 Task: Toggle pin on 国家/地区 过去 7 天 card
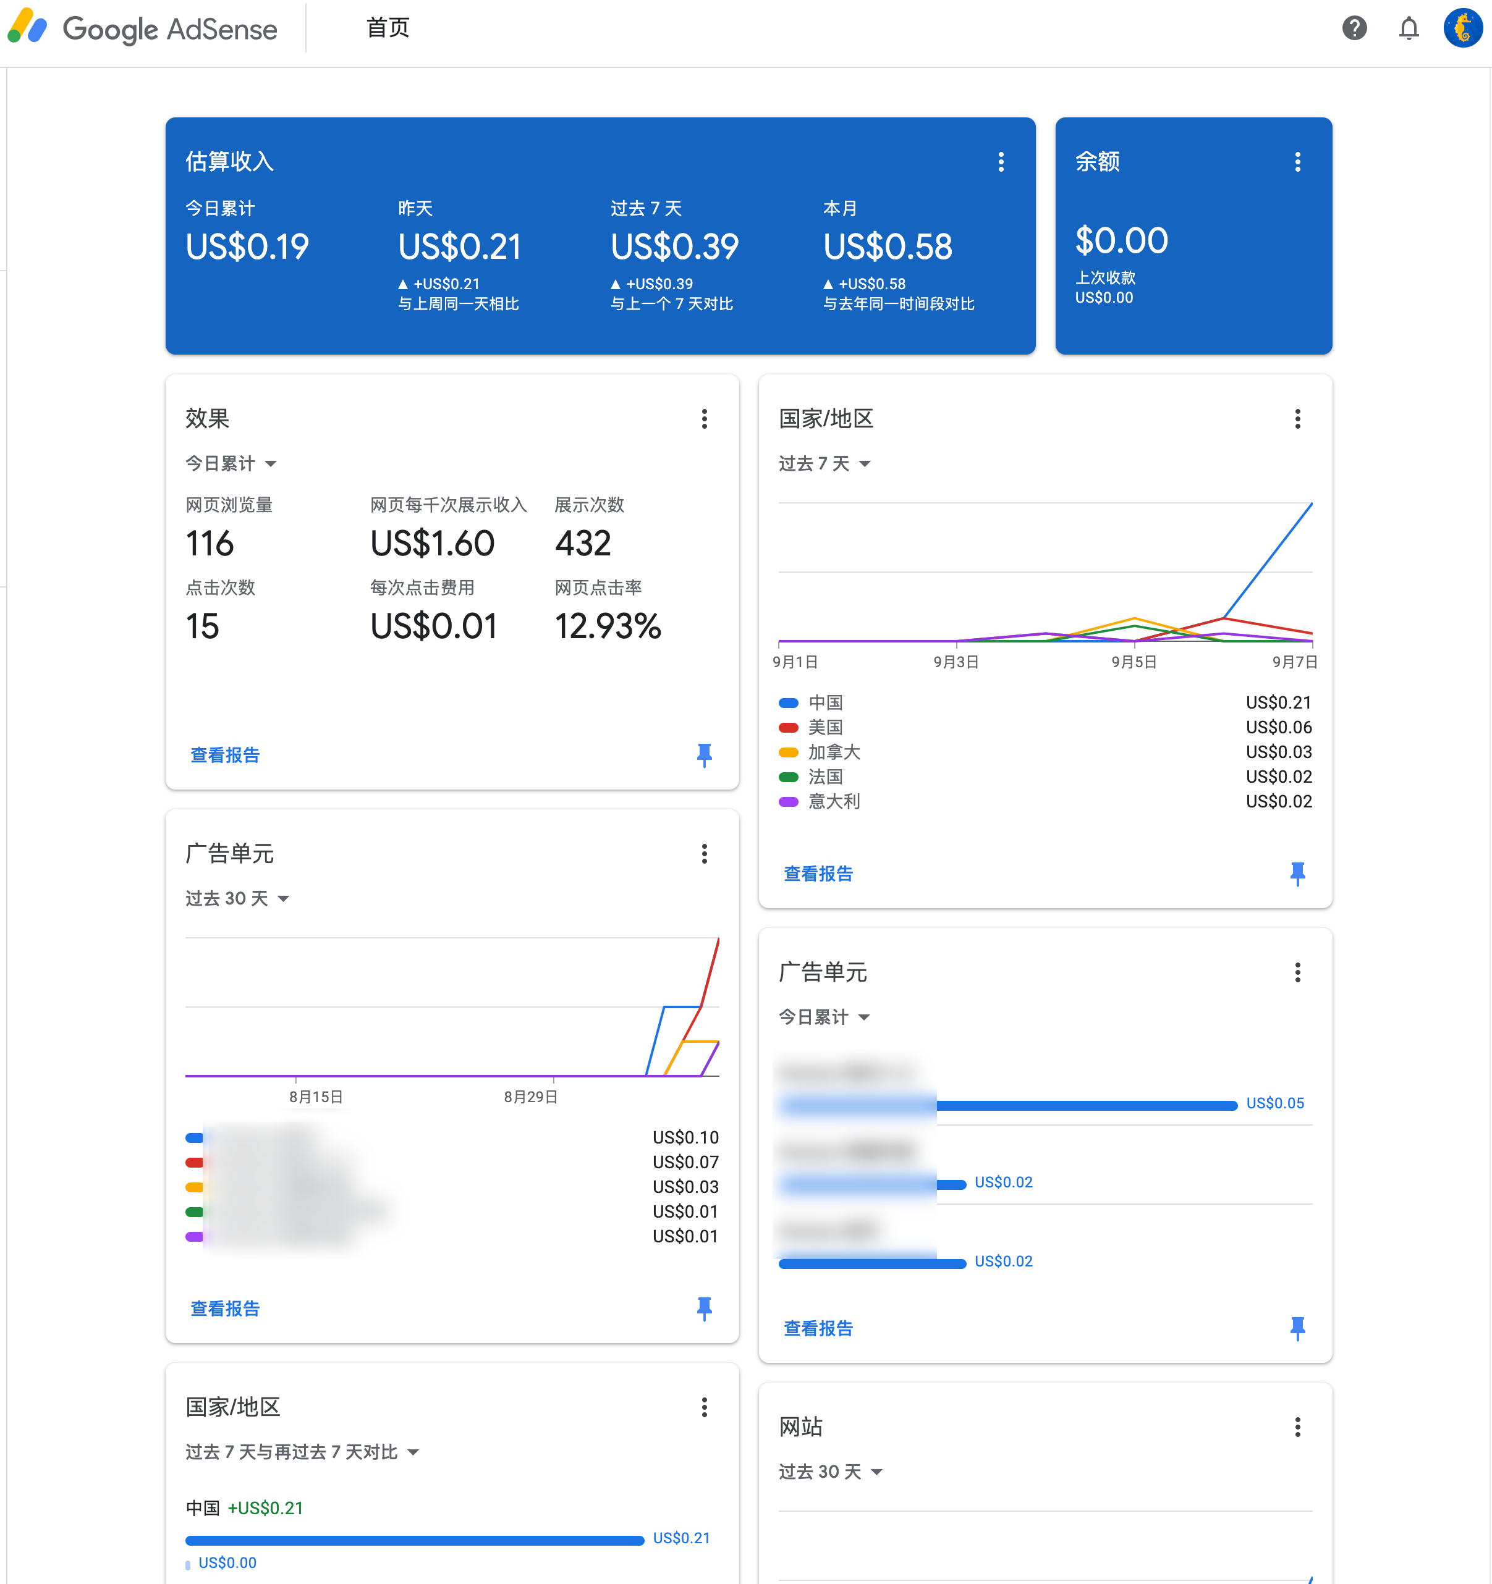pos(1297,874)
